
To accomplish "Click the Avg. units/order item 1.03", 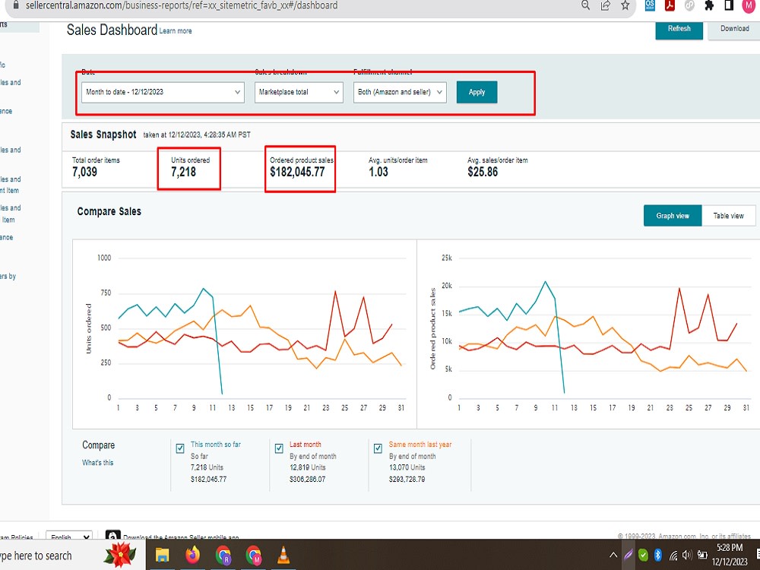I will pos(378,172).
